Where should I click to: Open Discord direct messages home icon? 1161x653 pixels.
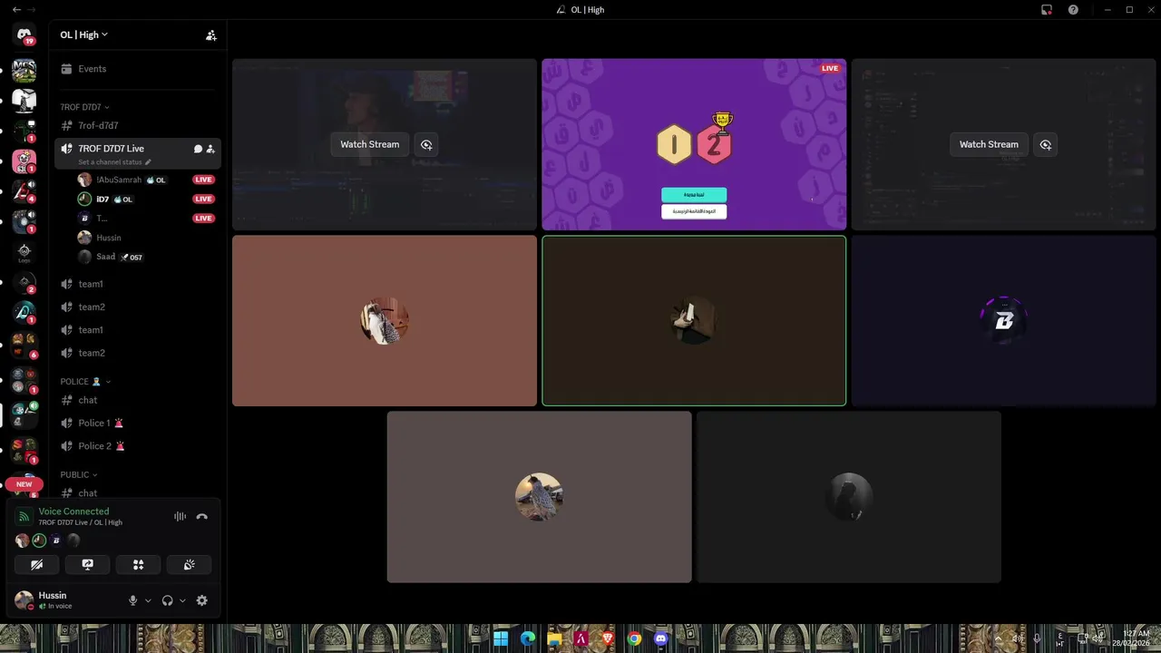24,34
